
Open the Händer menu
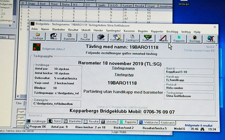pos(98,30)
